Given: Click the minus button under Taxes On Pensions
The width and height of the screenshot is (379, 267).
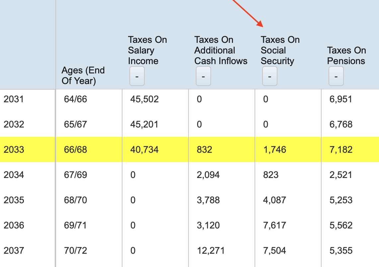Looking at the screenshot, I should (x=336, y=76).
